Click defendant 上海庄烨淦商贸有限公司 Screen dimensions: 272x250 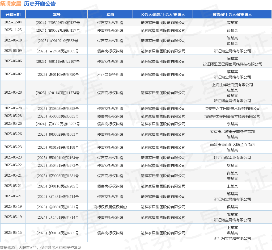point(232,85)
